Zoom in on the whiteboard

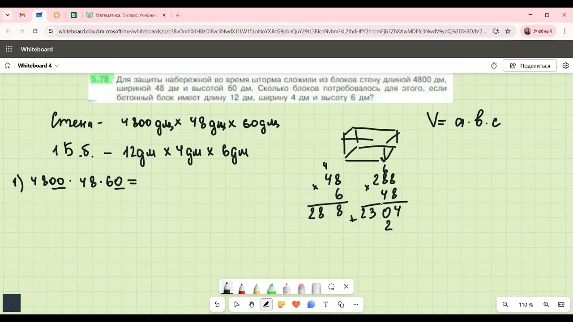click(x=546, y=305)
